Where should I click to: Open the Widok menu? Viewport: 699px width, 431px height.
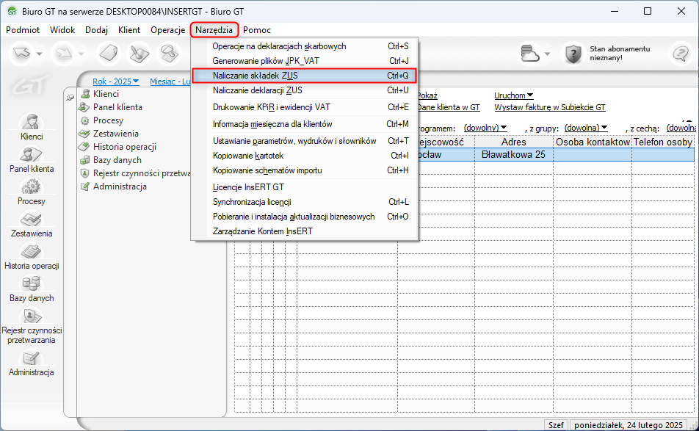tap(62, 30)
